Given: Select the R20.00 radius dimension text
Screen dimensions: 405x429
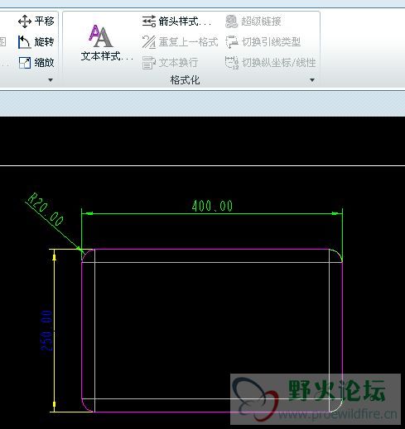Looking at the screenshot, I should [46, 209].
